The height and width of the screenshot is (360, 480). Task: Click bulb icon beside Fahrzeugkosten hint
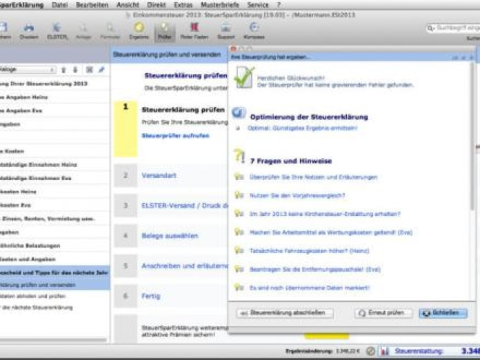tap(239, 250)
